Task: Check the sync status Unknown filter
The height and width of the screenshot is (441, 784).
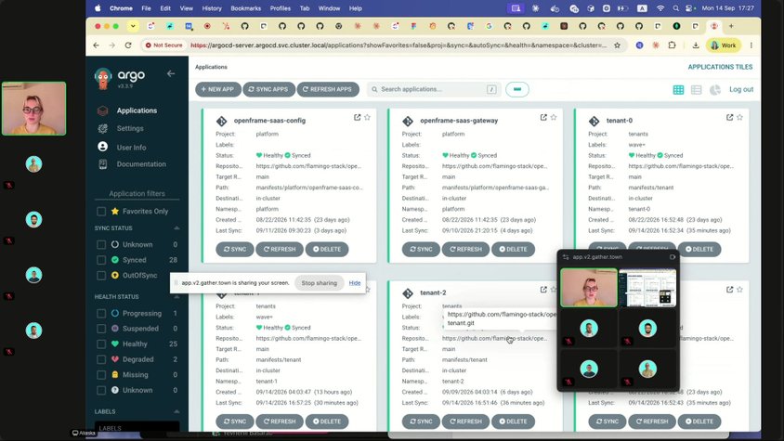Action: click(101, 244)
